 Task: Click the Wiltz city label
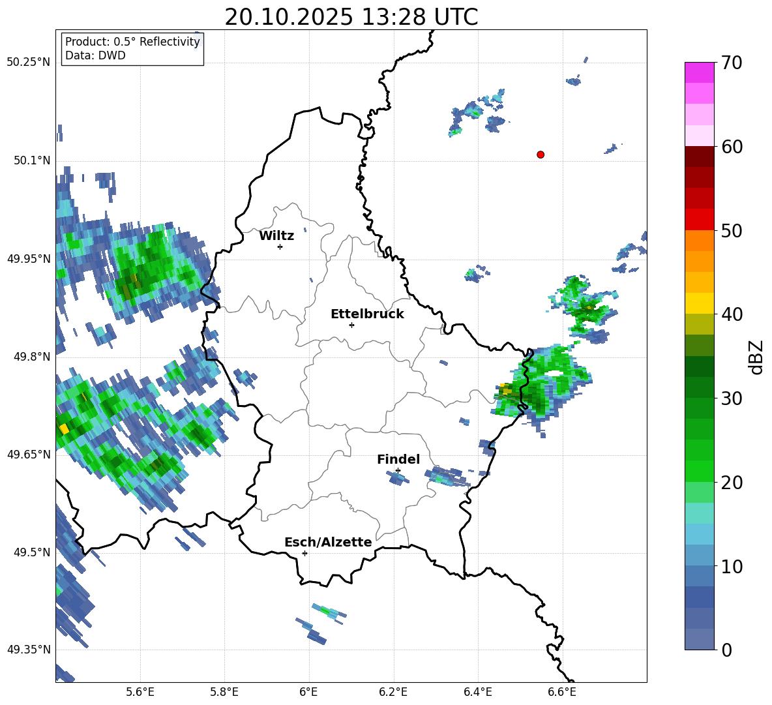click(x=276, y=236)
